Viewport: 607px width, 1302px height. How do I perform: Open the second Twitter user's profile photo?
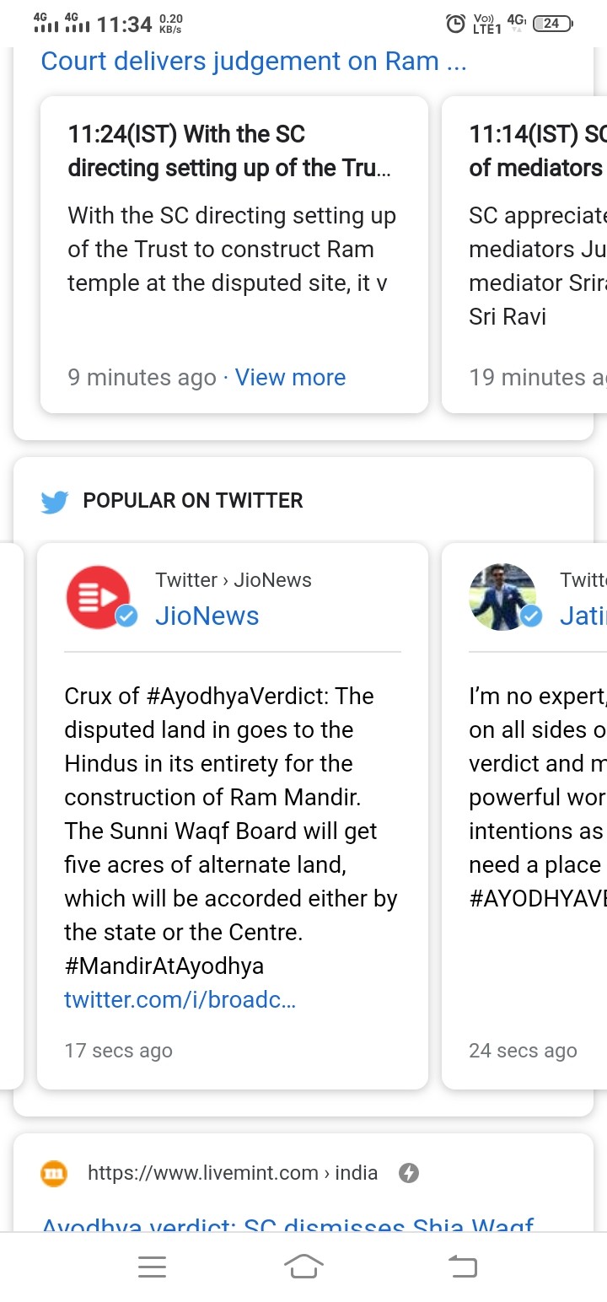pos(502,596)
